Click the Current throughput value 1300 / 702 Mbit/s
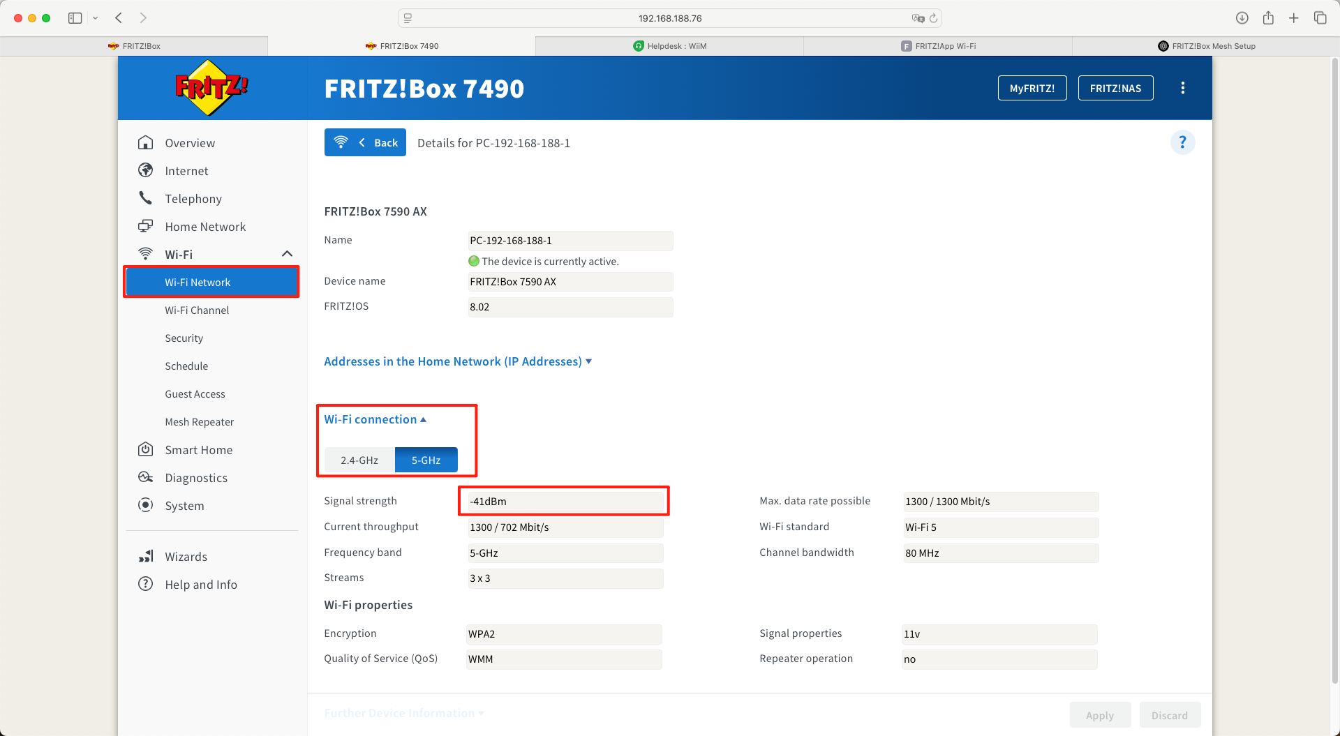This screenshot has width=1340, height=736. [565, 527]
